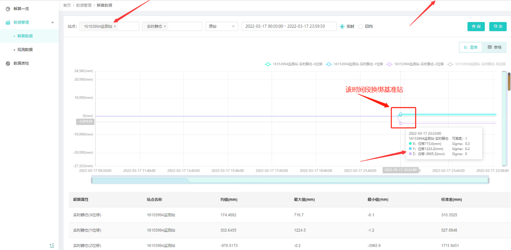Click the 表格 grid icon
511x250 pixels.
[x=490, y=48]
